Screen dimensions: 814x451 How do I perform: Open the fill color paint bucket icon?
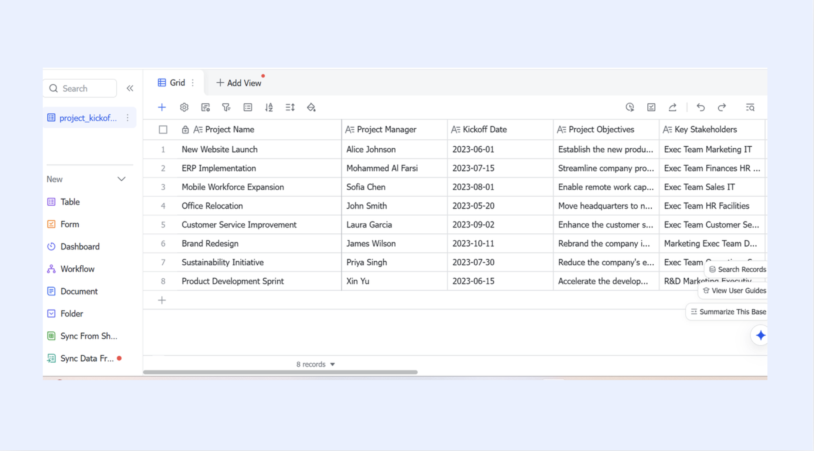click(311, 107)
